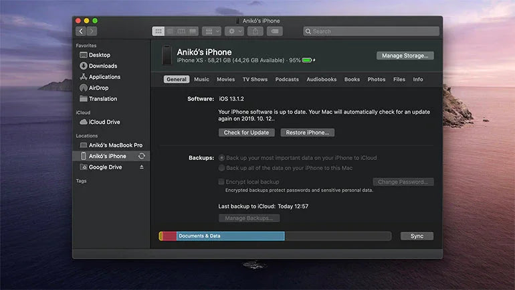Select back up important data to iCloud
This screenshot has width=515, height=290.
[221, 158]
